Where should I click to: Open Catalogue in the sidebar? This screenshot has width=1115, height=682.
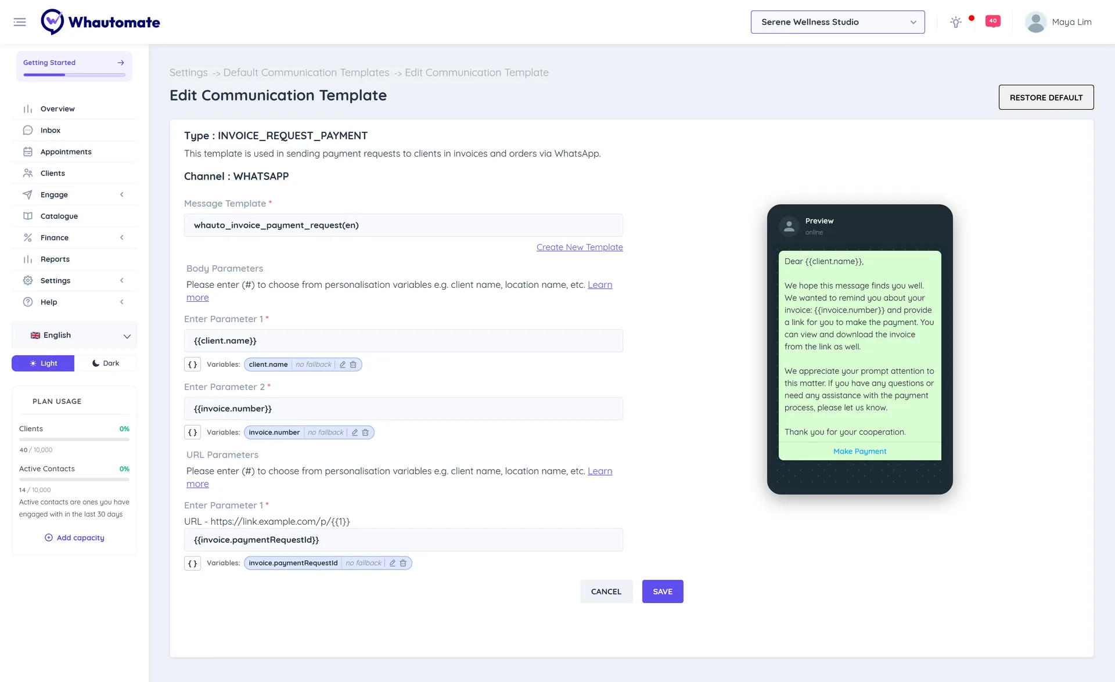pyautogui.click(x=74, y=216)
